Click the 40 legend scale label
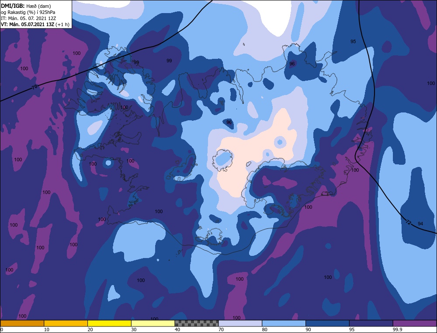Viewport: 437px width, 333px height. [x=177, y=330]
